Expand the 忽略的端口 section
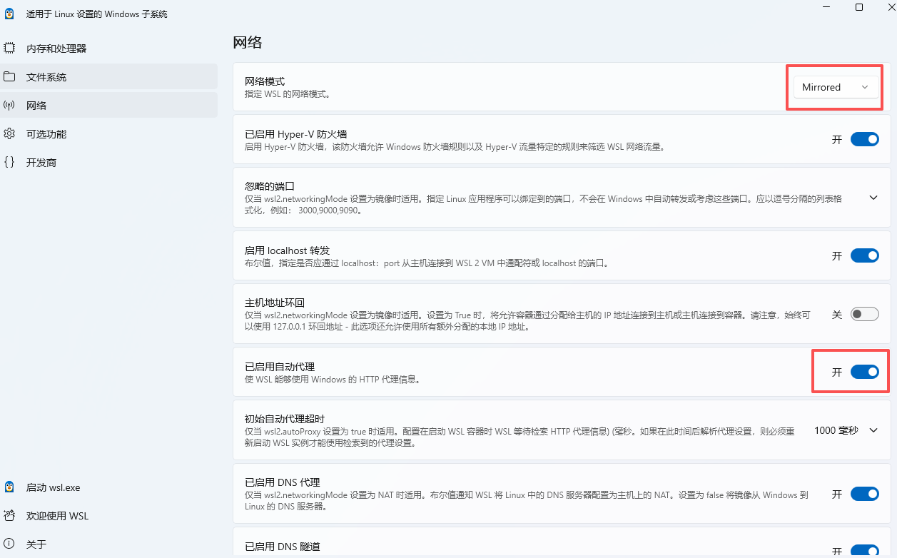This screenshot has width=897, height=558. (x=871, y=198)
